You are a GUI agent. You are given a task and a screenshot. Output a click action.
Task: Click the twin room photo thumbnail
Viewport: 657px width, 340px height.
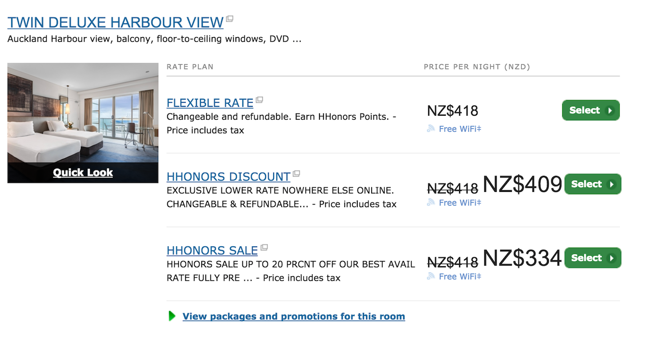(83, 113)
